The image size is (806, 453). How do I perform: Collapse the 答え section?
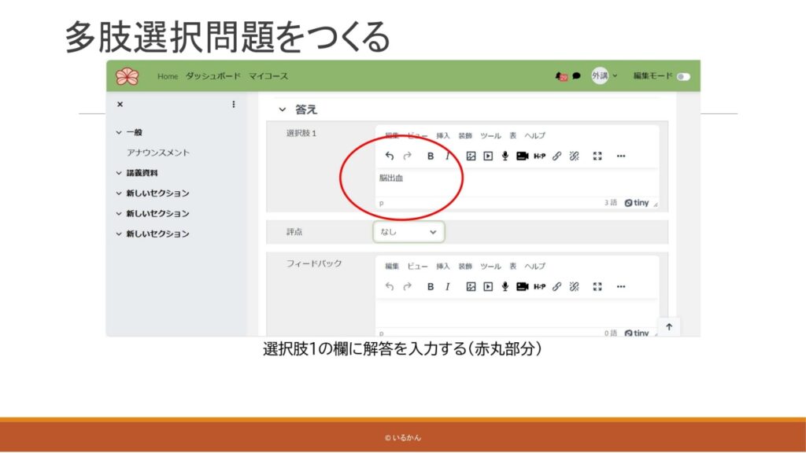coord(283,109)
